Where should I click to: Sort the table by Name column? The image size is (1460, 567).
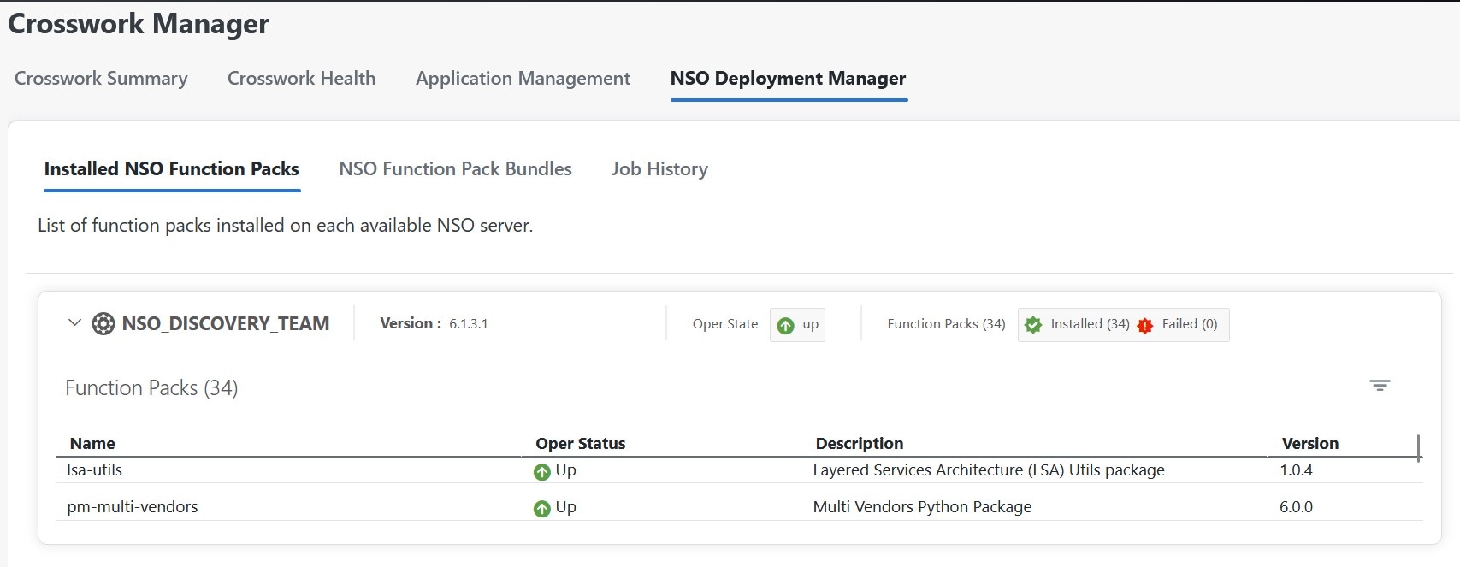92,443
